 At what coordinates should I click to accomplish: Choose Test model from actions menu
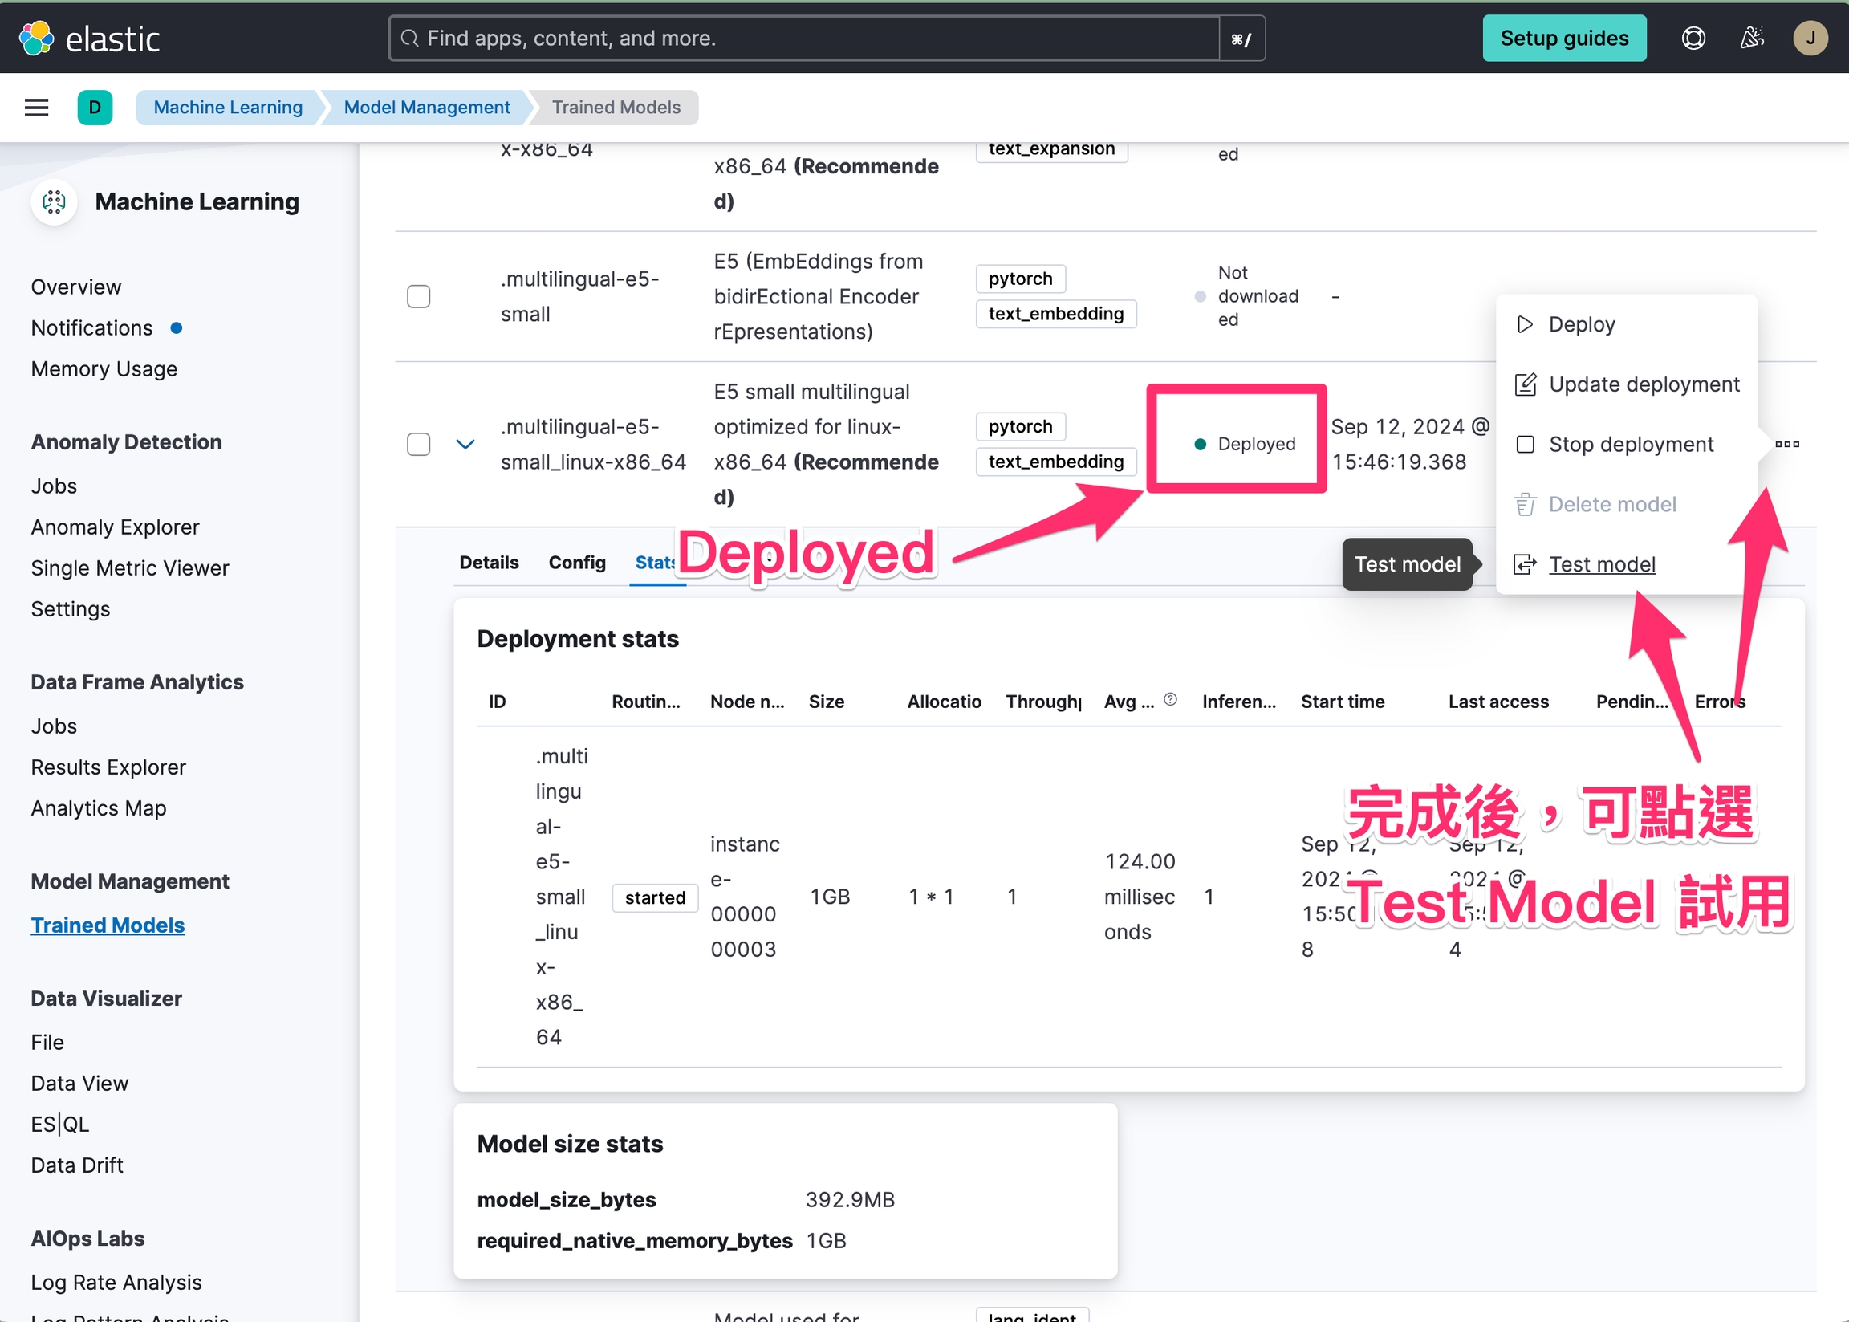(x=1601, y=564)
